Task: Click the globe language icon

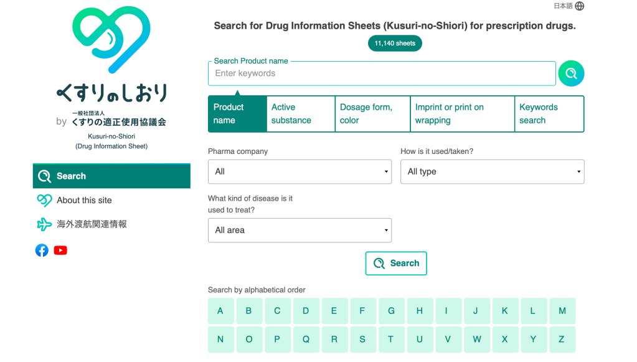Action: coord(580,6)
